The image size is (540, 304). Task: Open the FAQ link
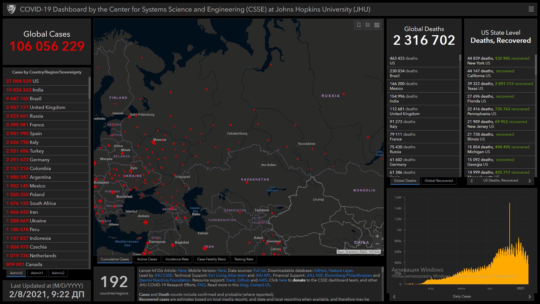point(201,285)
